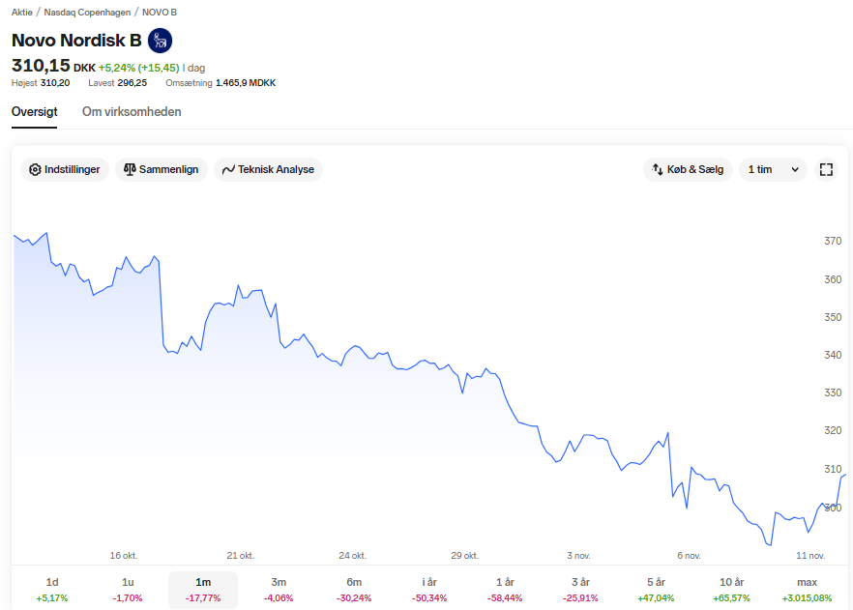Image resolution: width=853 pixels, height=610 pixels.
Task: Open Teknisk Analyse view
Action: (268, 169)
